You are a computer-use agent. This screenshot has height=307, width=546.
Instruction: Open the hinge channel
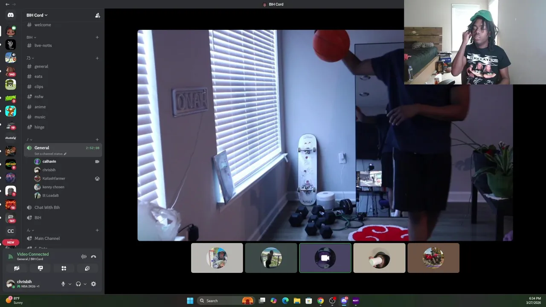coord(63,127)
